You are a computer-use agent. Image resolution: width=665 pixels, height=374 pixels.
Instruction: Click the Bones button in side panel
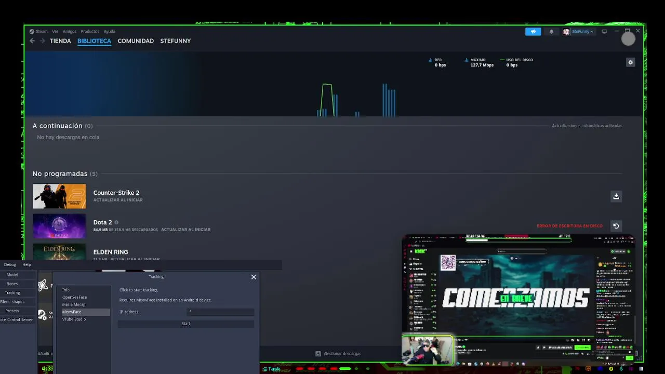point(17,284)
